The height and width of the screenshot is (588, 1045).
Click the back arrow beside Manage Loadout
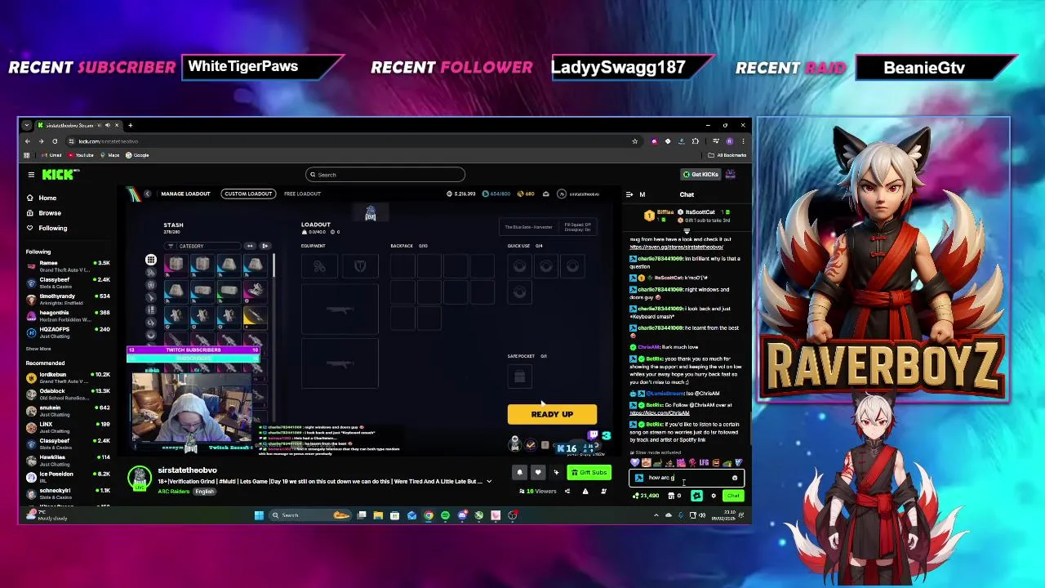click(x=147, y=194)
